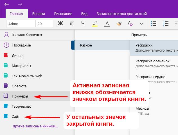Insert a bulleted list
The width and height of the screenshot is (178, 135).
[154, 24]
